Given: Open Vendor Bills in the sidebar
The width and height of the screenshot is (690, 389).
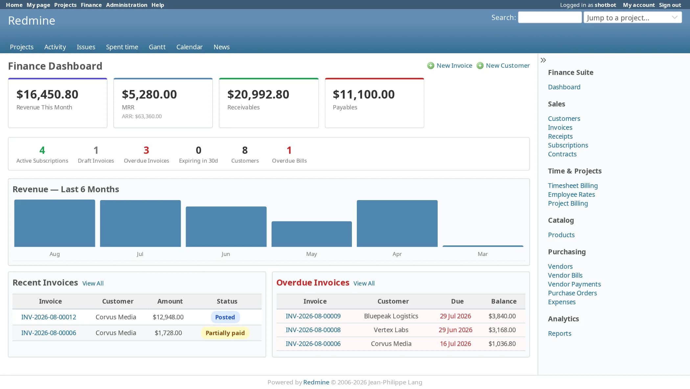Looking at the screenshot, I should (565, 275).
